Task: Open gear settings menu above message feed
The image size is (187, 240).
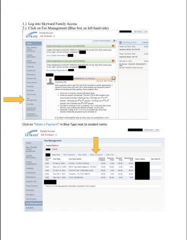Action: pyautogui.click(x=115, y=40)
